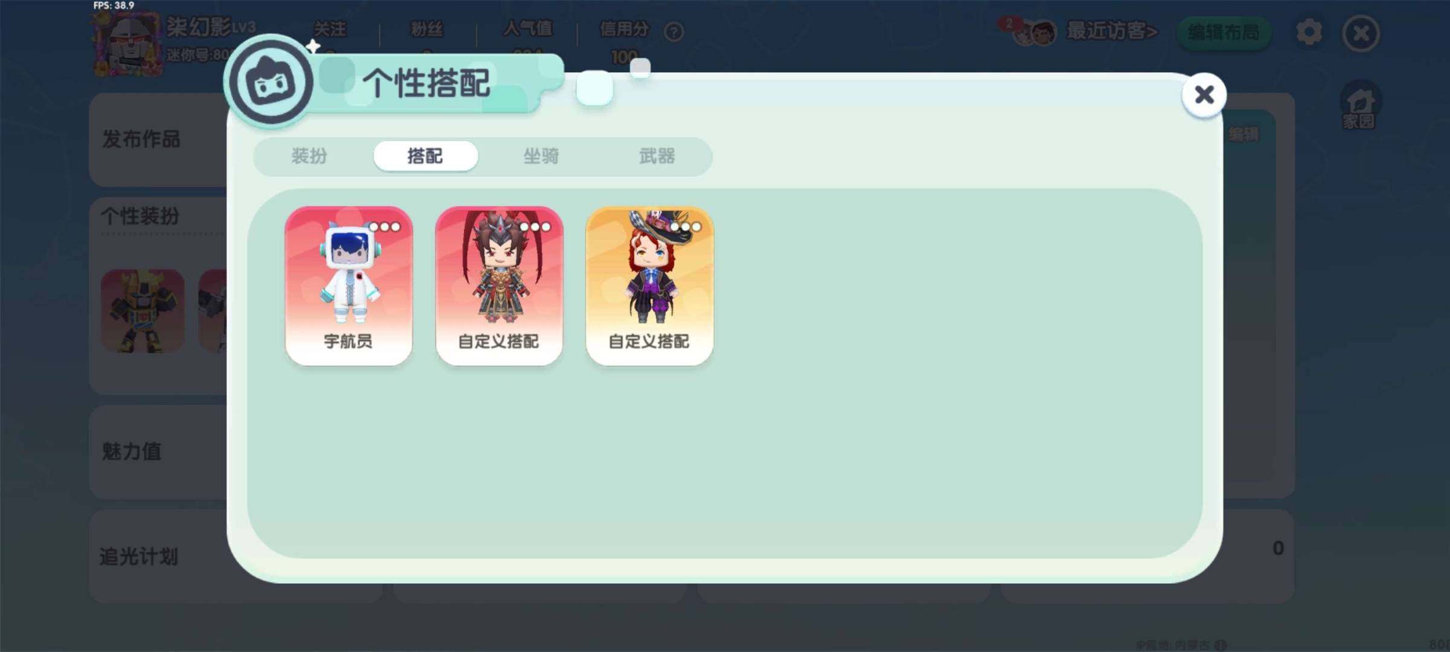Select the 宇航员 outfit card
The height and width of the screenshot is (652, 1450).
[x=349, y=286]
